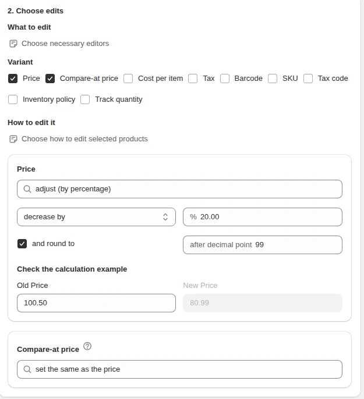Select the SKU checkbox
Screen dimensions: 364x399
click(273, 79)
